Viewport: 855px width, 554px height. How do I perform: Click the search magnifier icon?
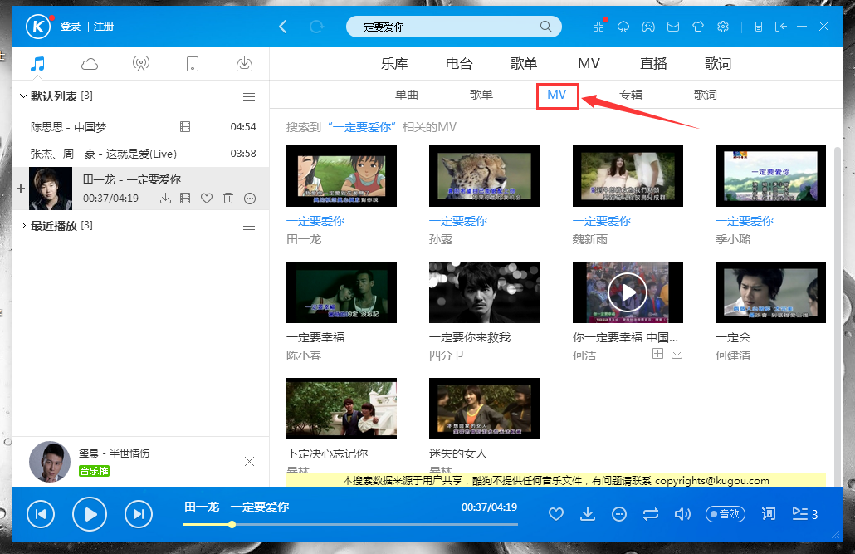click(x=545, y=27)
